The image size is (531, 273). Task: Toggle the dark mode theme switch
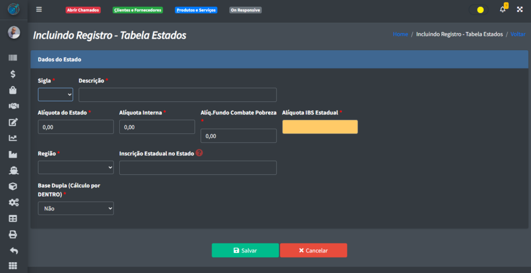click(478, 10)
